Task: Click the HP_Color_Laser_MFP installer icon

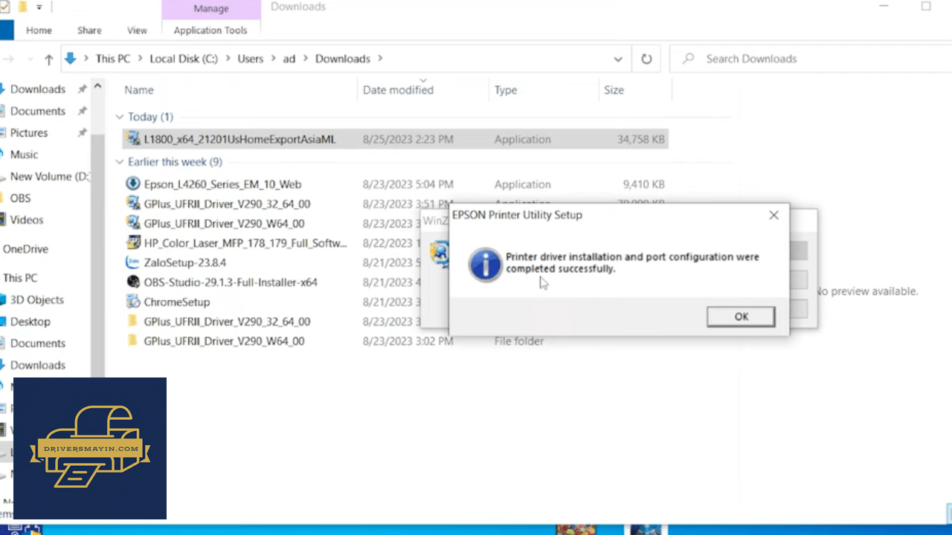Action: [133, 243]
